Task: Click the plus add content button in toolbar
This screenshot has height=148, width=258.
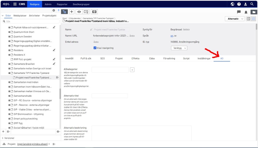Action: pyautogui.click(x=72, y=12)
